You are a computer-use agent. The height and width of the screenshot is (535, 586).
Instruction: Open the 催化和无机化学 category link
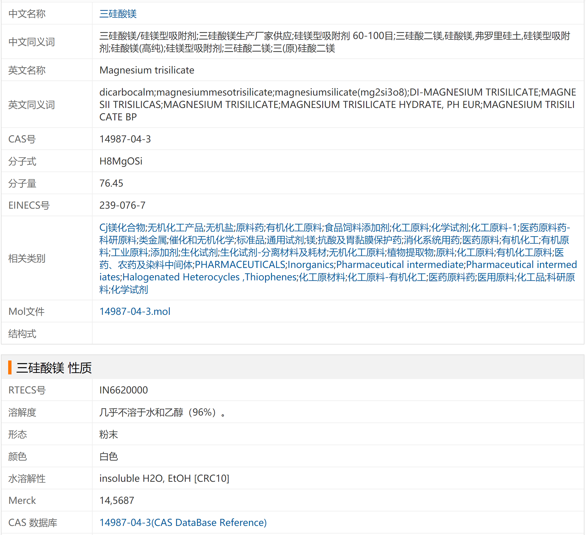pos(201,240)
